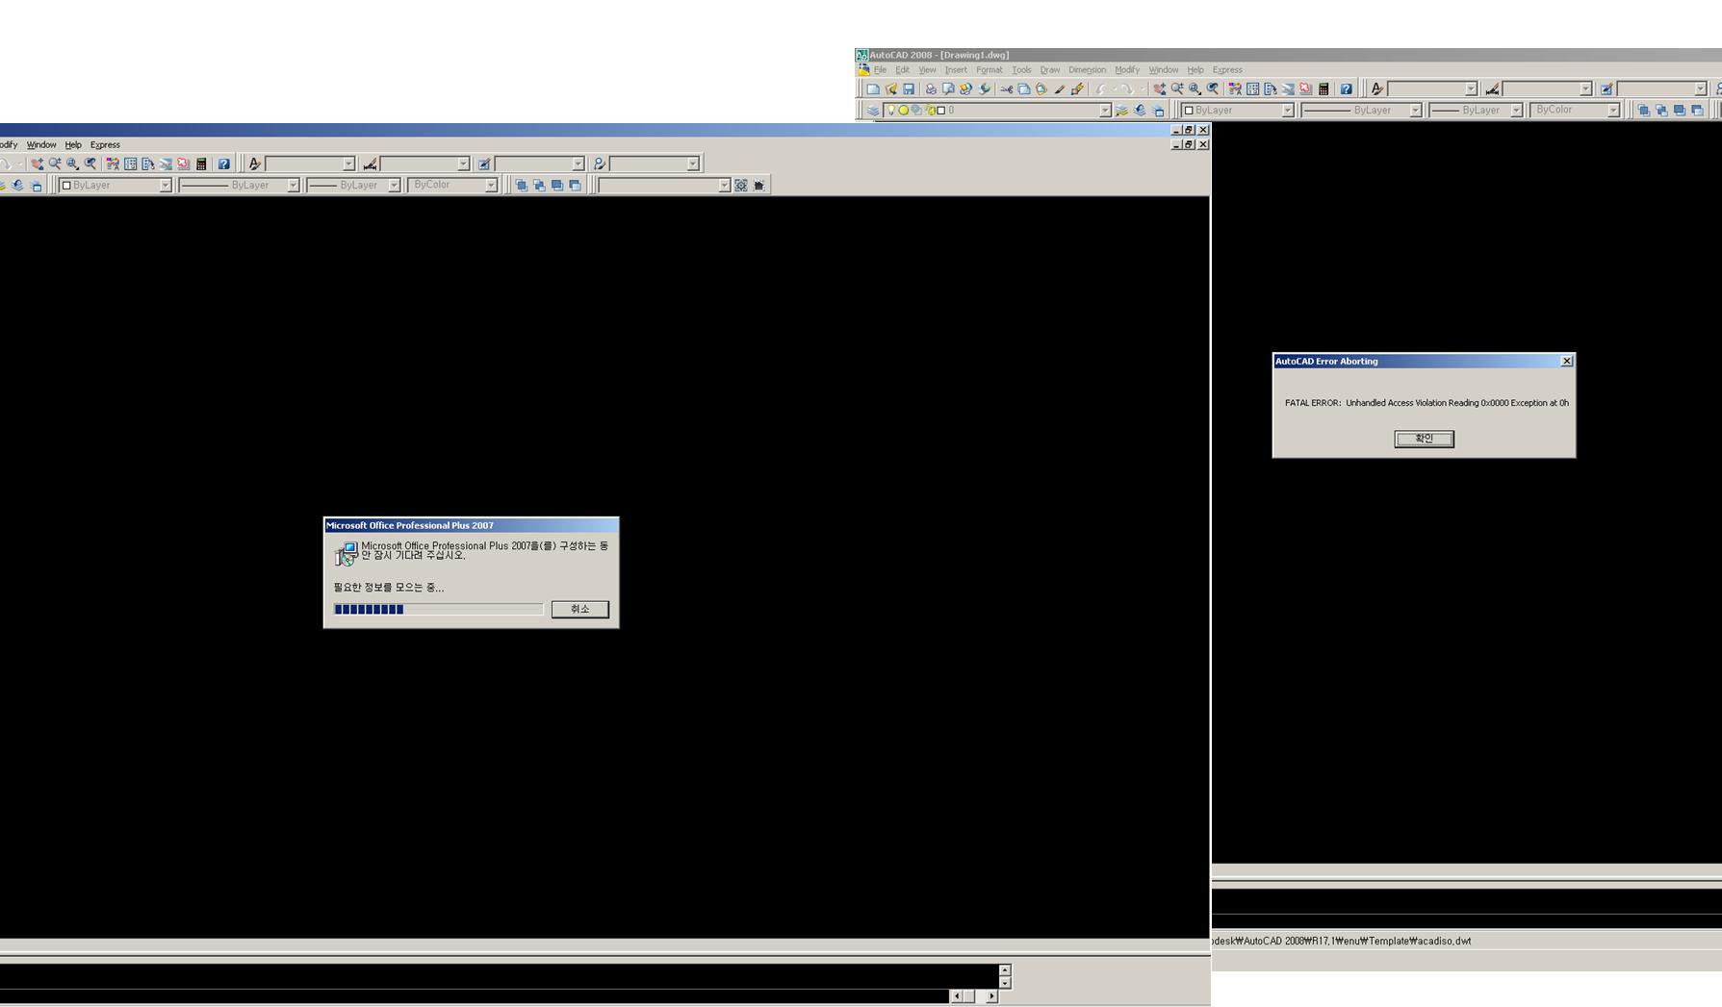This screenshot has height=1007, width=1722.
Task: Click Save icon in Drawing1 window toolbar
Action: click(908, 89)
